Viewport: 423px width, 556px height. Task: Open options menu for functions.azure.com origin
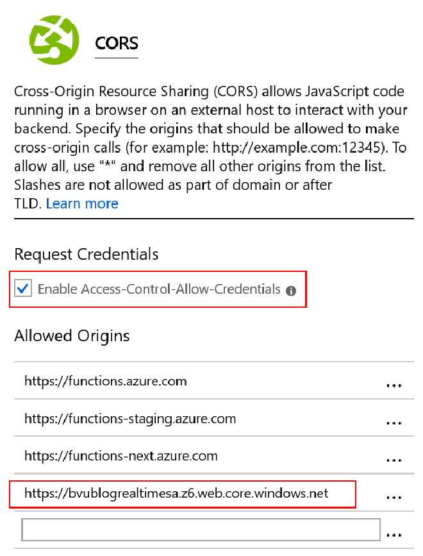[394, 385]
